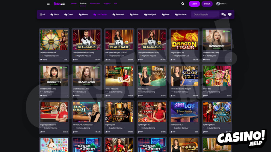
Task: Click the SIGN UP button
Action: coord(207,4)
